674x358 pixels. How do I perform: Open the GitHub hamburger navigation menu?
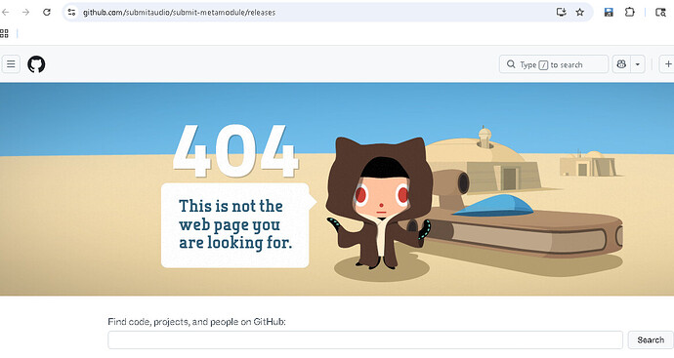(11, 64)
